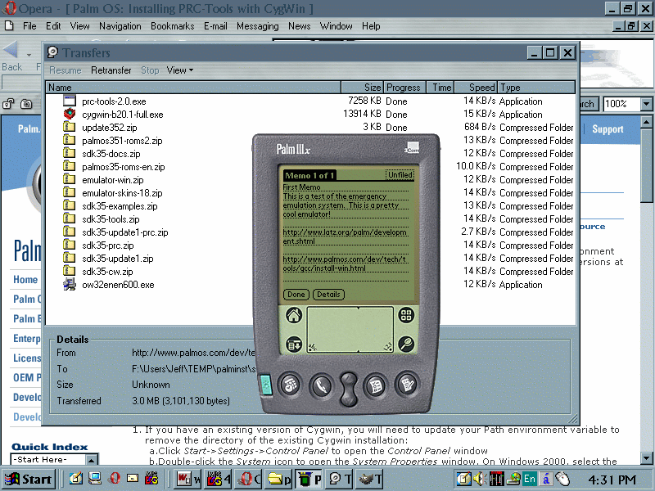The image size is (655, 491).
Task: Click the page scrollbar up arrow
Action: point(646,122)
